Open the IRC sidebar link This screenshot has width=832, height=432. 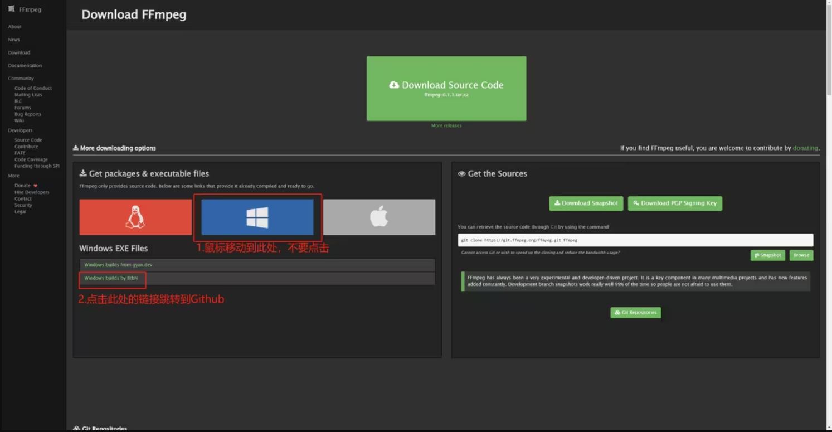coord(18,101)
